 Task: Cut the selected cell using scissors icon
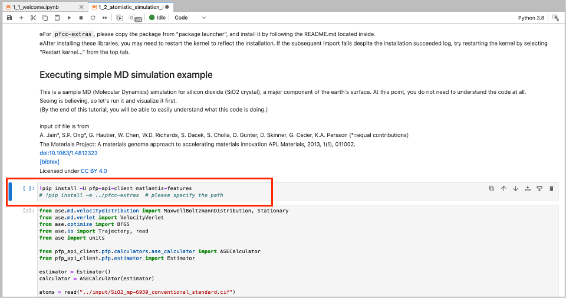pos(34,18)
